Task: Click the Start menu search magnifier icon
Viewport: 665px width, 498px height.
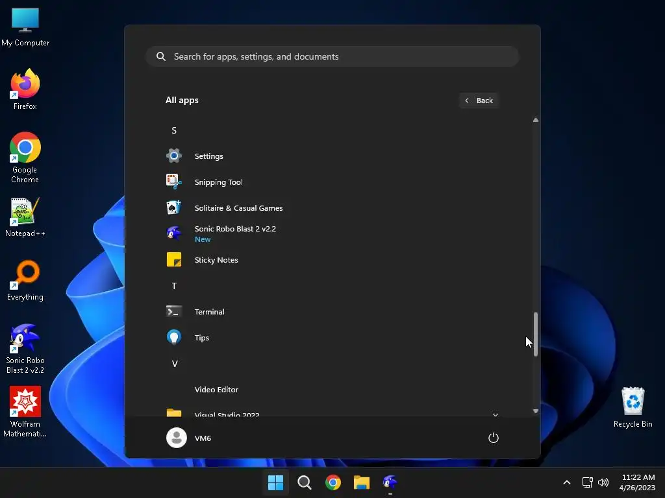Action: pyautogui.click(x=161, y=56)
